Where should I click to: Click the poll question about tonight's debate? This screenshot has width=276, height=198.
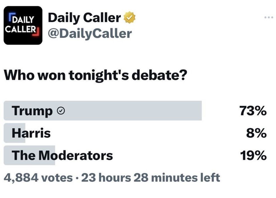(x=96, y=76)
